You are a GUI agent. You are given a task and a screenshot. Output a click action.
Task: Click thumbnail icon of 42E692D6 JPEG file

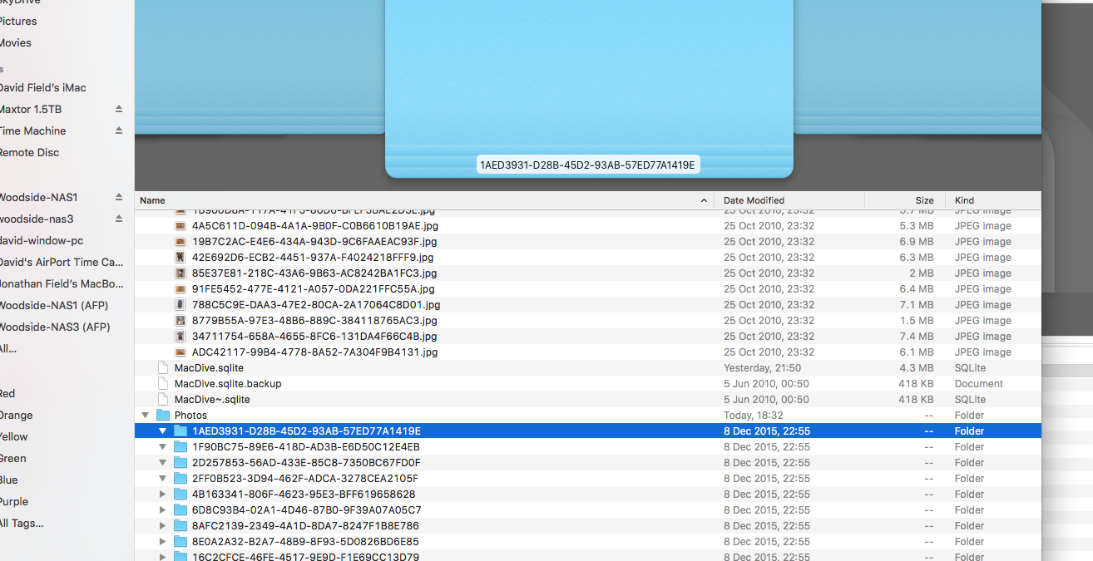pos(181,258)
